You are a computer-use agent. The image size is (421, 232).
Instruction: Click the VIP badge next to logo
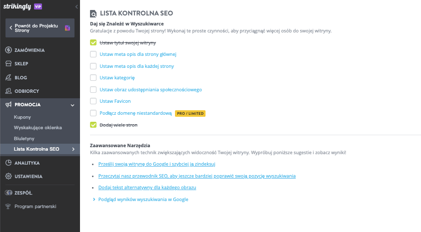[38, 6]
